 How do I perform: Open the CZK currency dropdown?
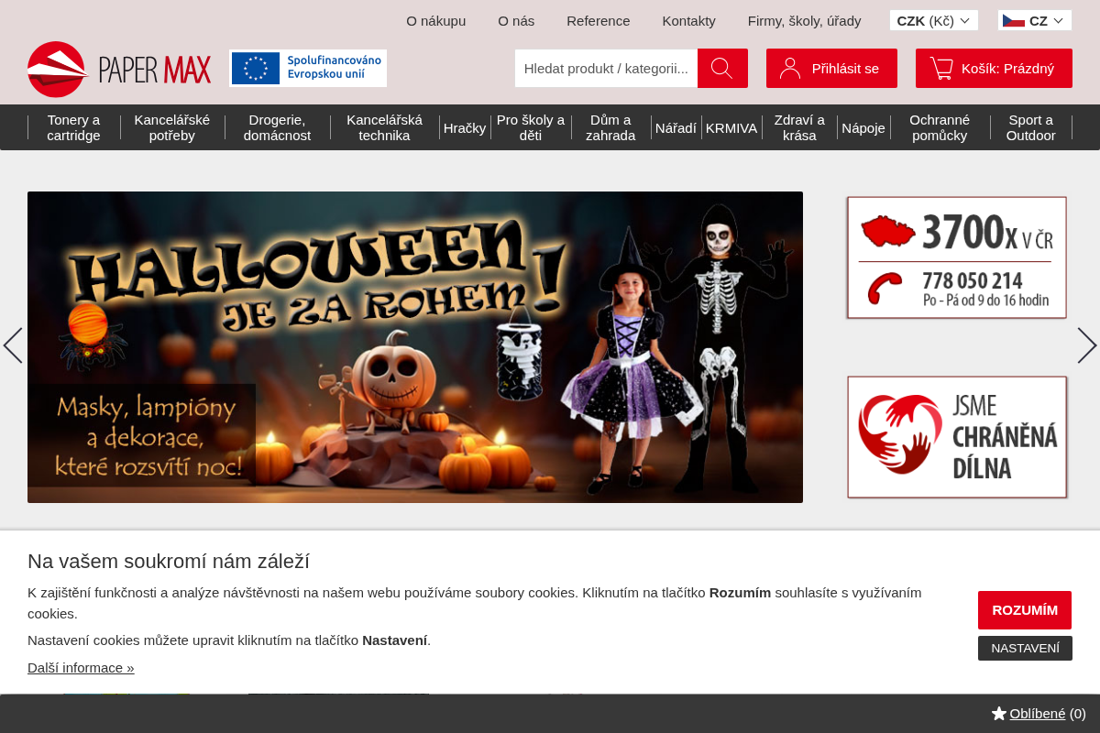[x=934, y=20]
